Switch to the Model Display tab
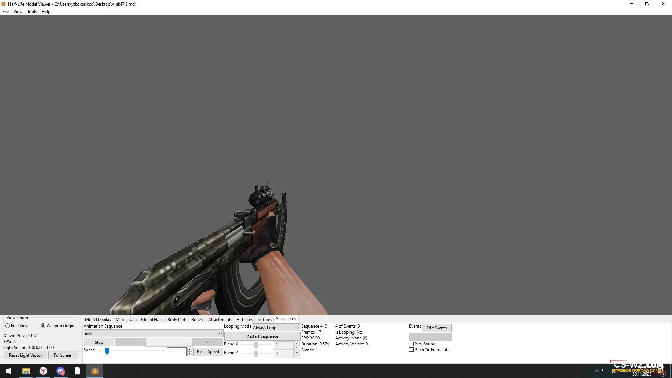This screenshot has width=672, height=378. (x=98, y=320)
